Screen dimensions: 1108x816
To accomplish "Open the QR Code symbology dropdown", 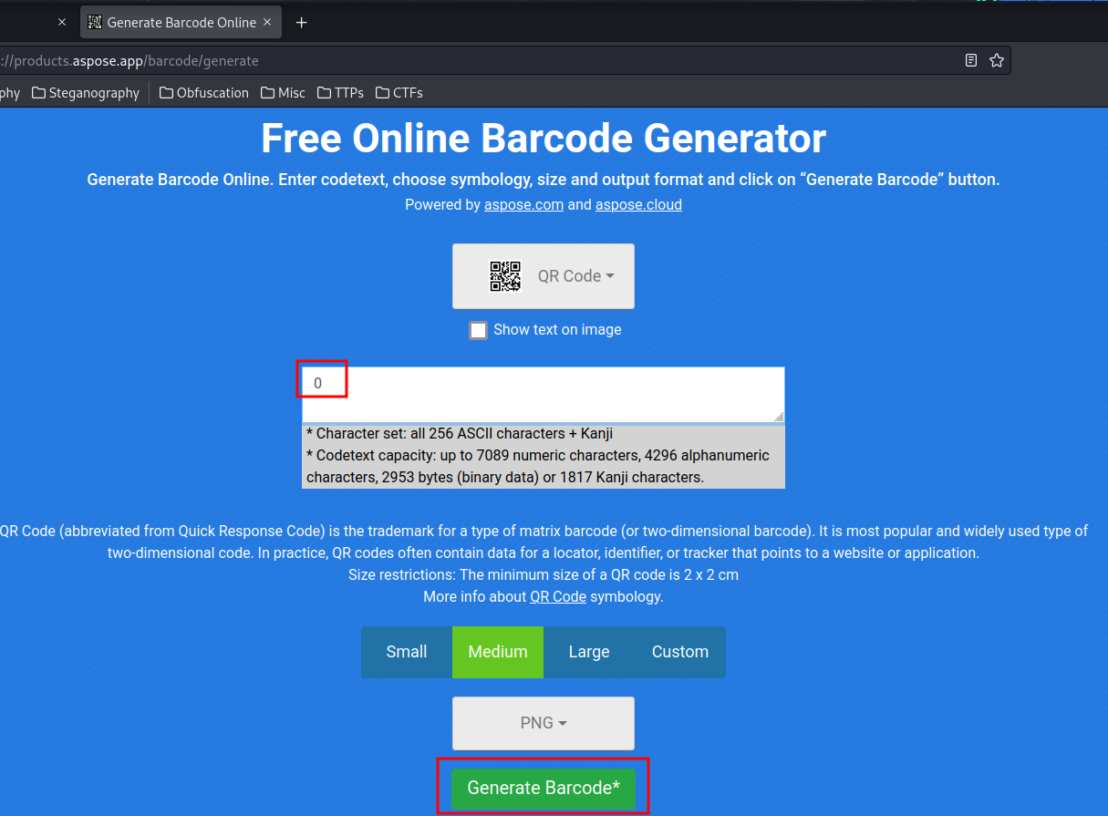I will [x=544, y=276].
